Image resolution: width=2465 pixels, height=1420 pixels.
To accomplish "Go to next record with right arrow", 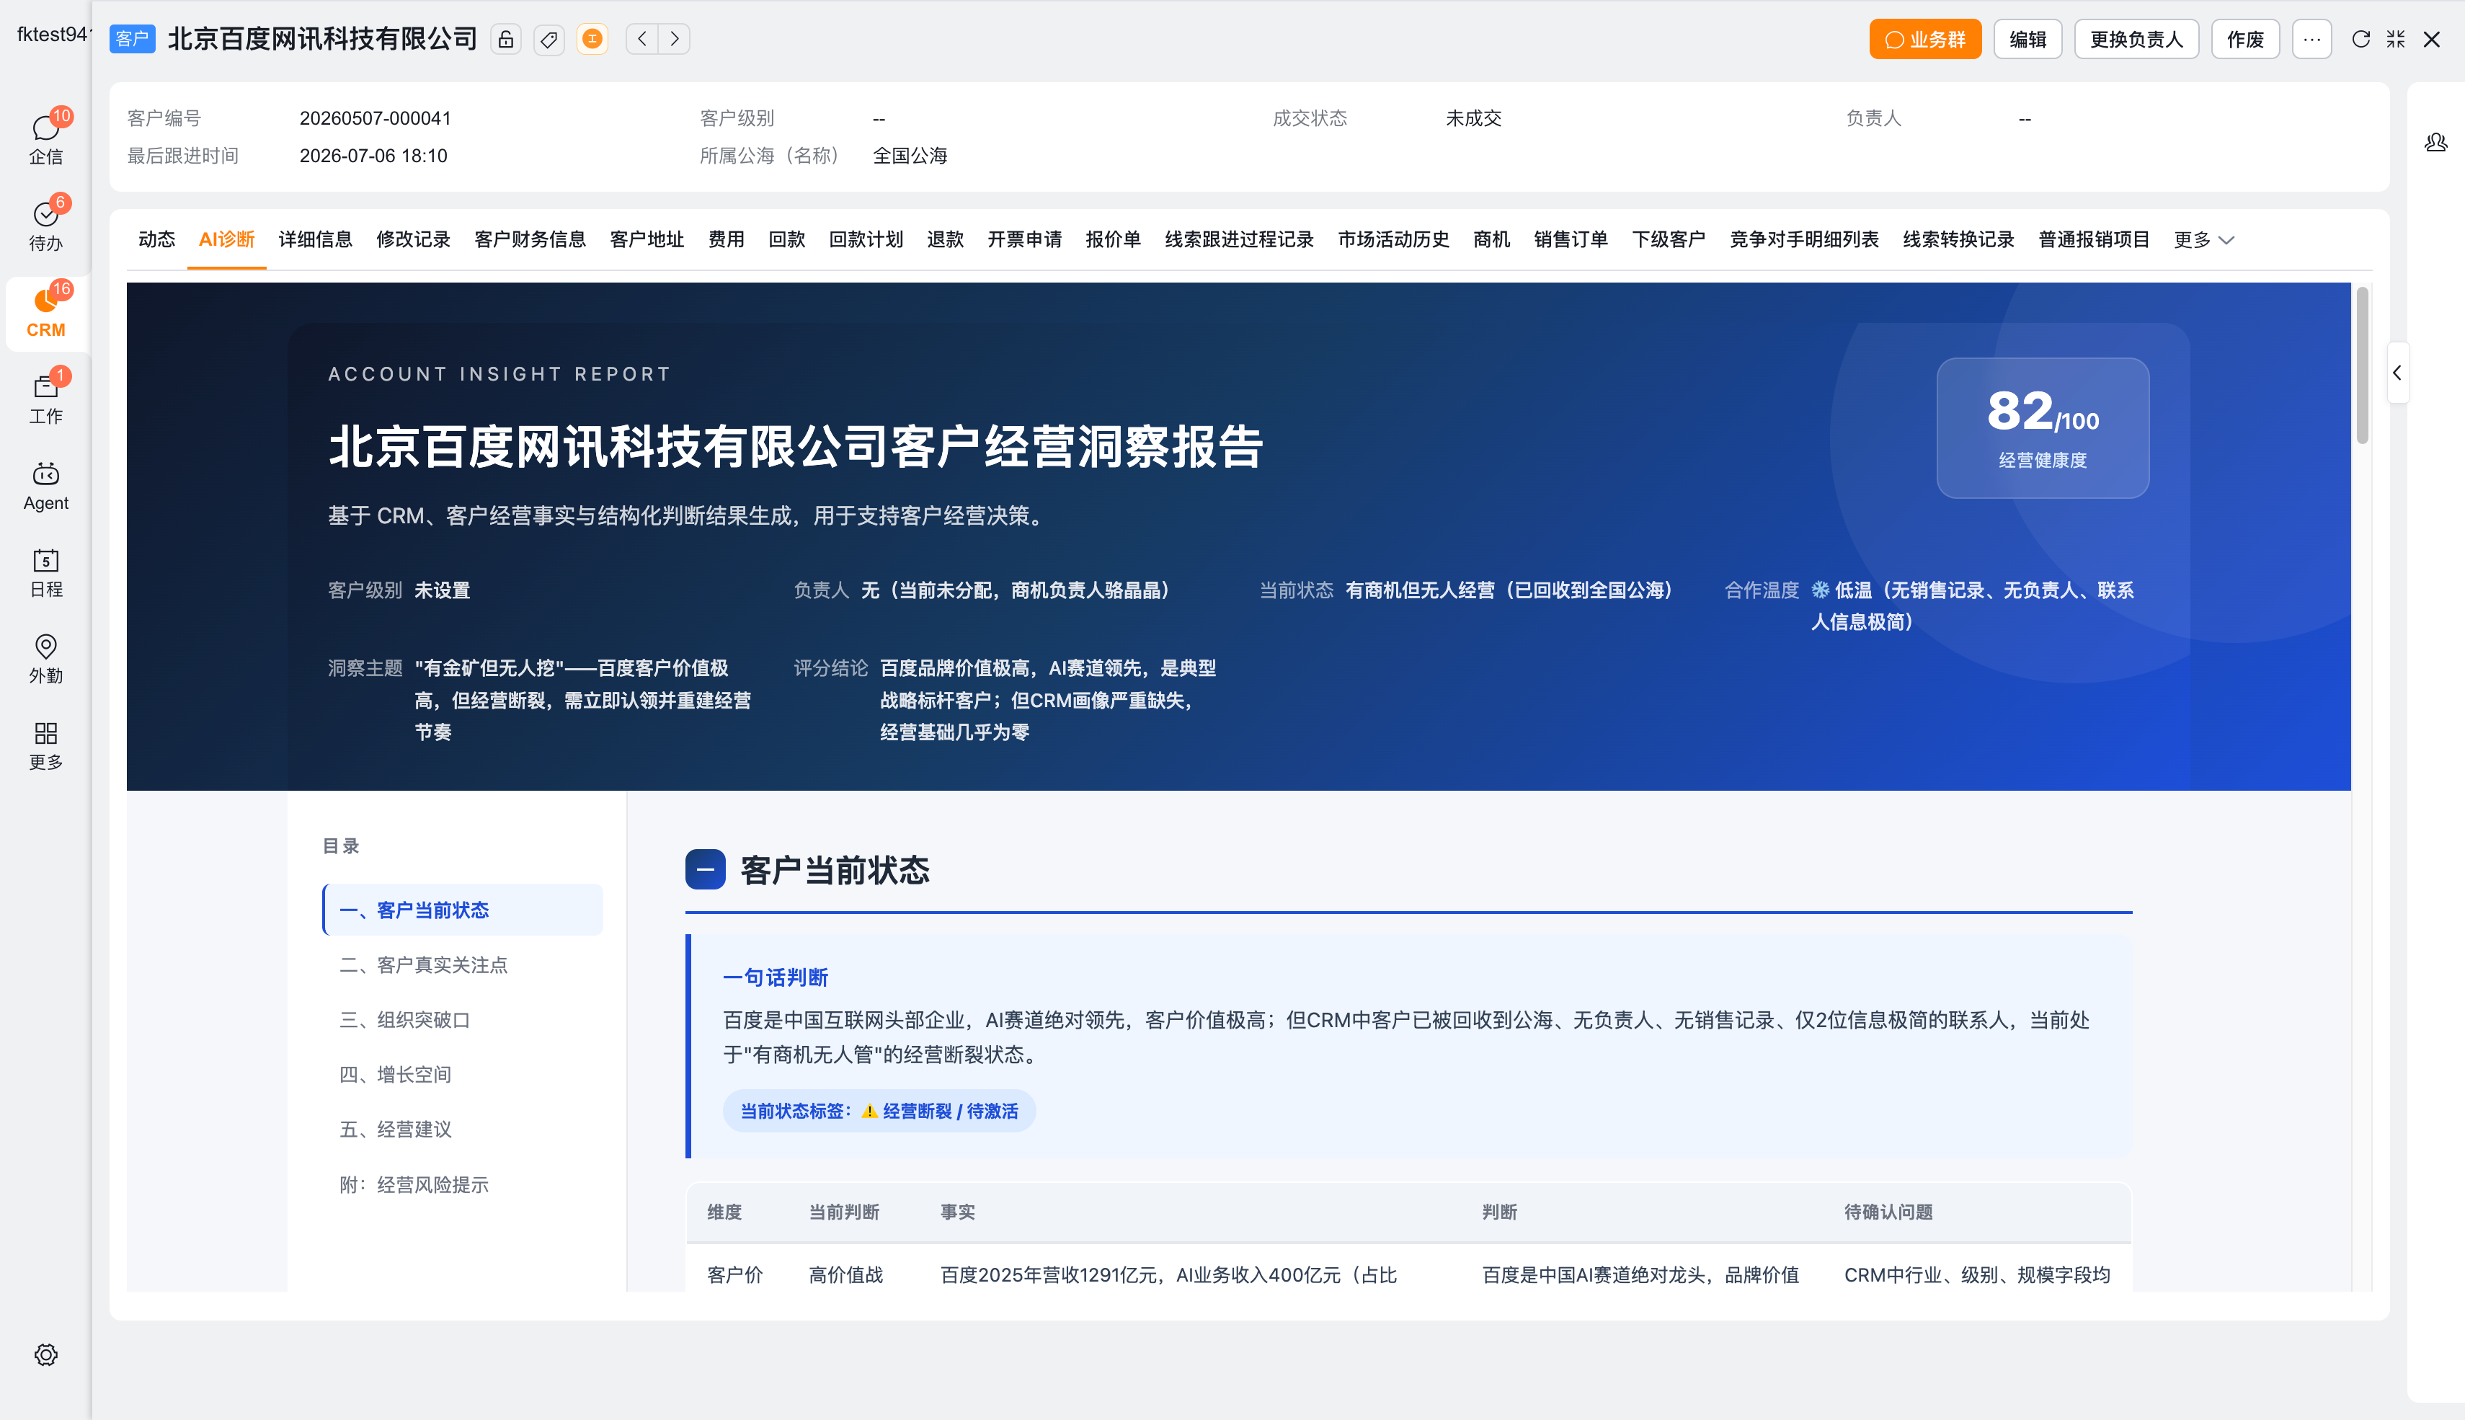I will pyautogui.click(x=674, y=39).
